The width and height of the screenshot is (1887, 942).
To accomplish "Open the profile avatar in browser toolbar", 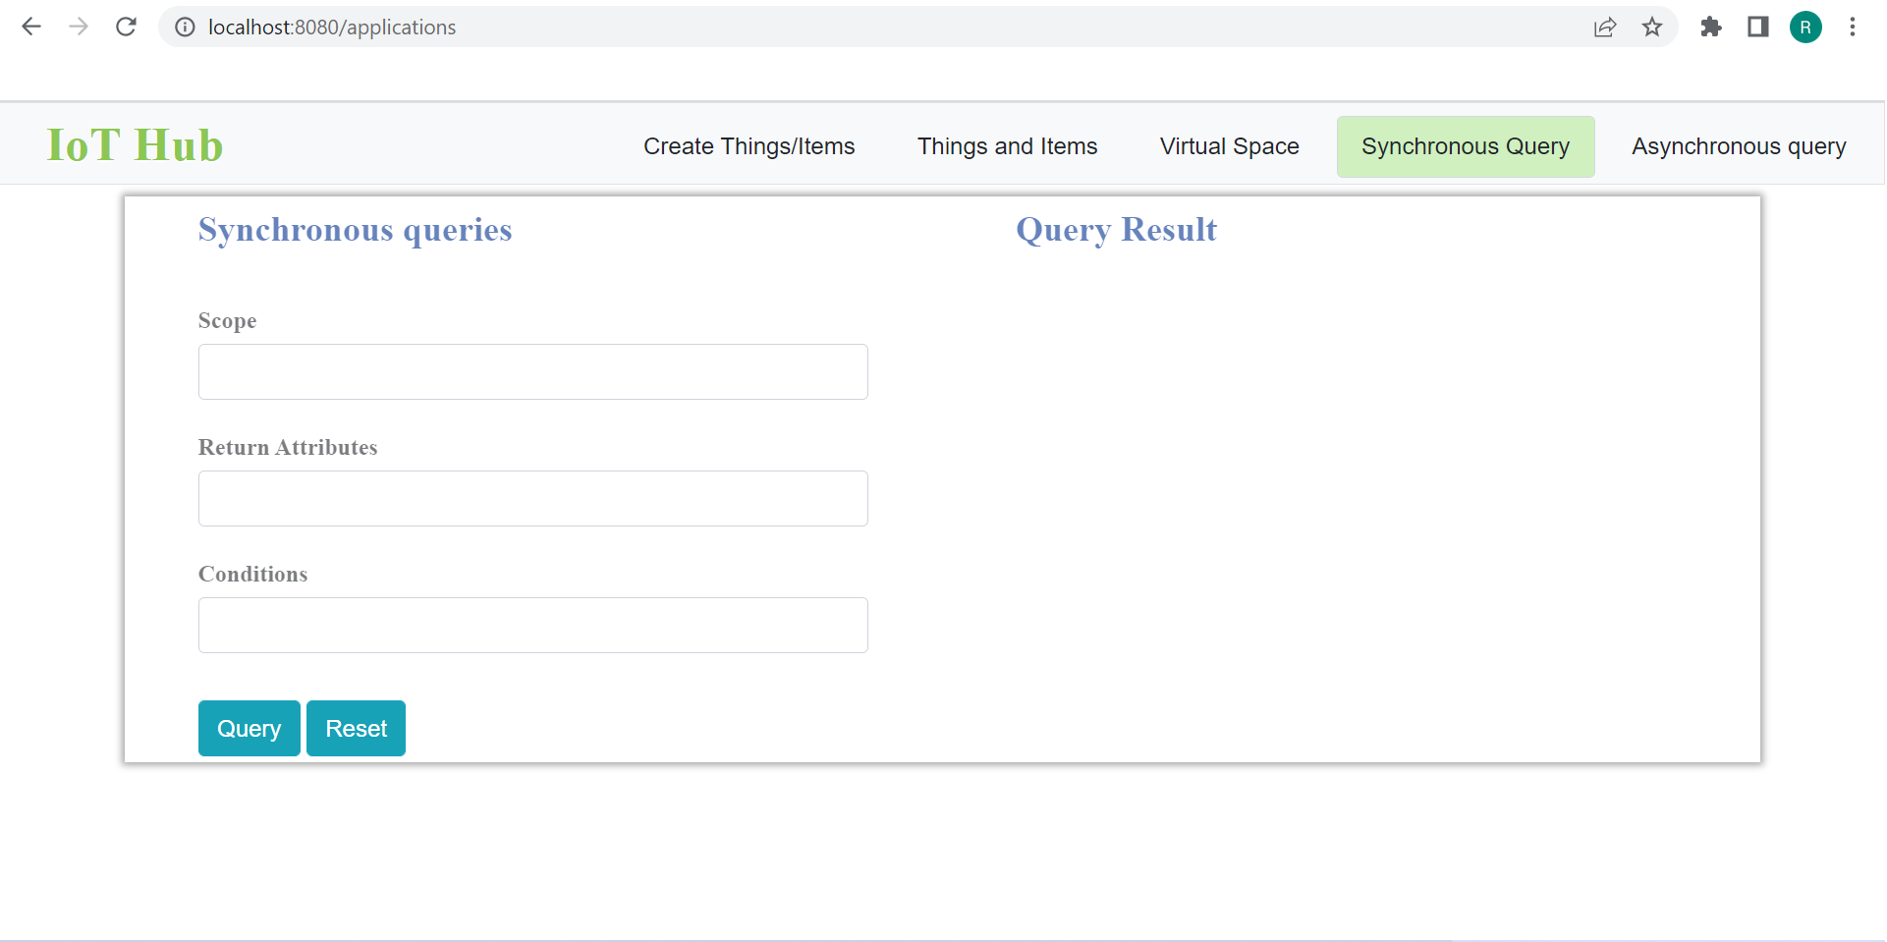I will click(x=1805, y=28).
